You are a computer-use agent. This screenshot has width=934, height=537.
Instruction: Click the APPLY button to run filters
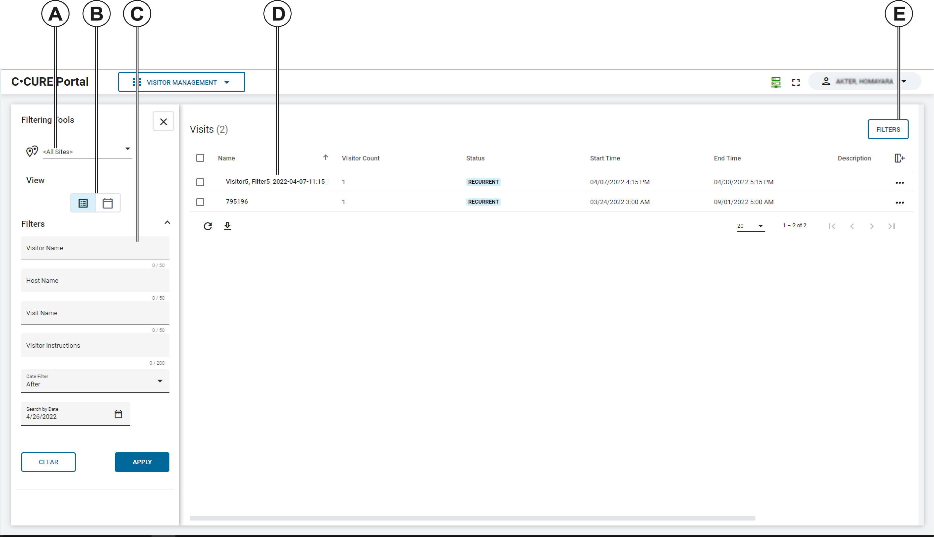pyautogui.click(x=141, y=461)
